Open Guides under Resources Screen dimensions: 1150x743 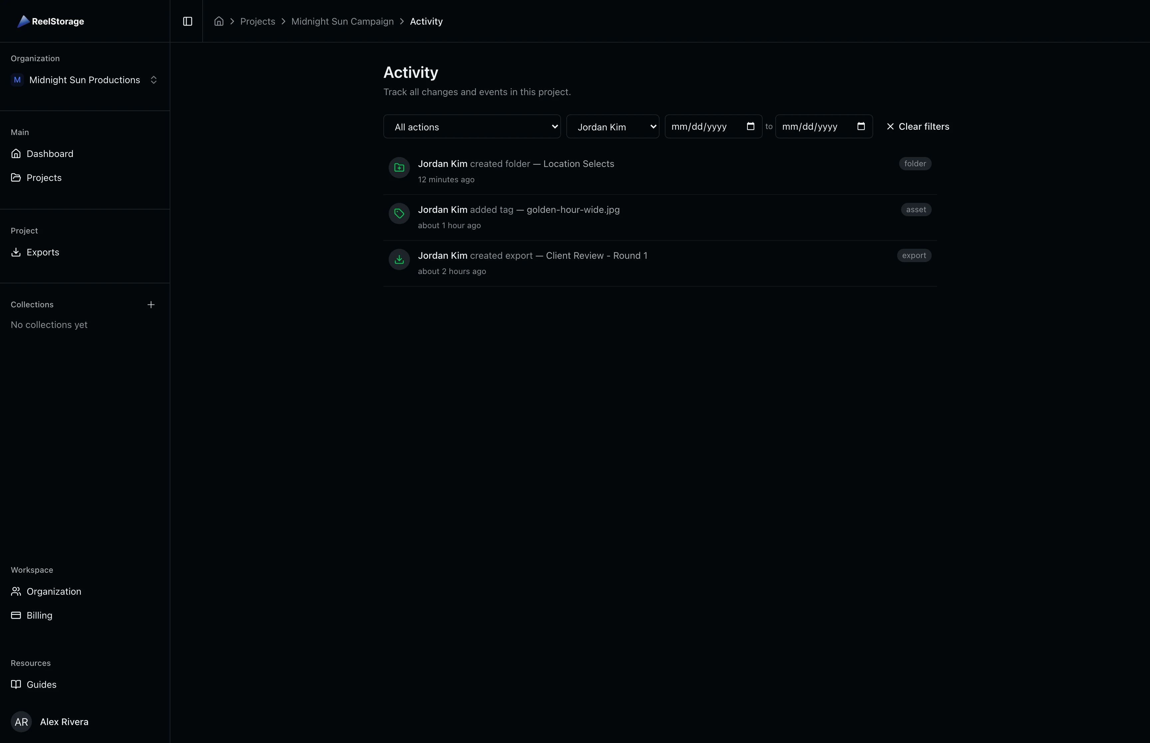point(41,684)
